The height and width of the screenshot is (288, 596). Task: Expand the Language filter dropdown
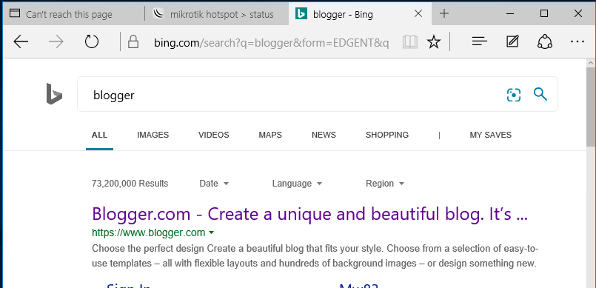point(297,184)
